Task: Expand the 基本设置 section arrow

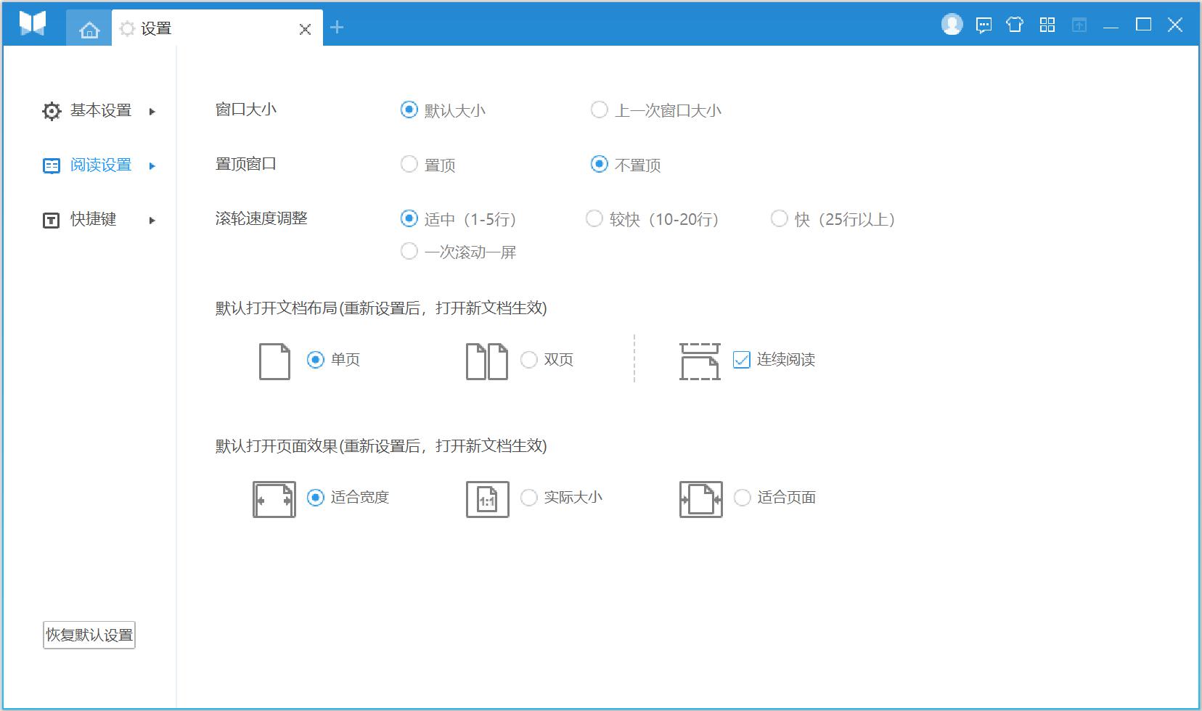Action: click(152, 111)
